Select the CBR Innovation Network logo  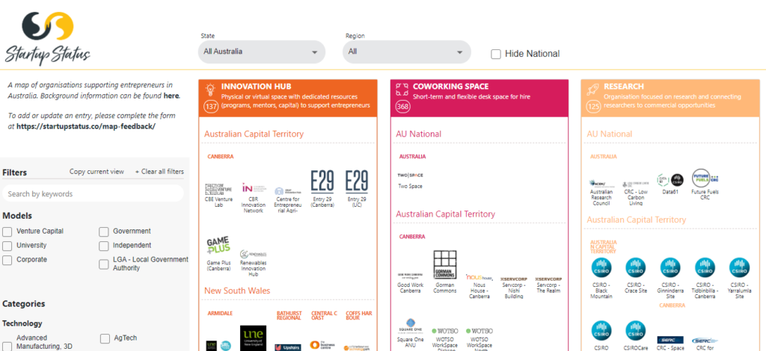click(x=253, y=188)
